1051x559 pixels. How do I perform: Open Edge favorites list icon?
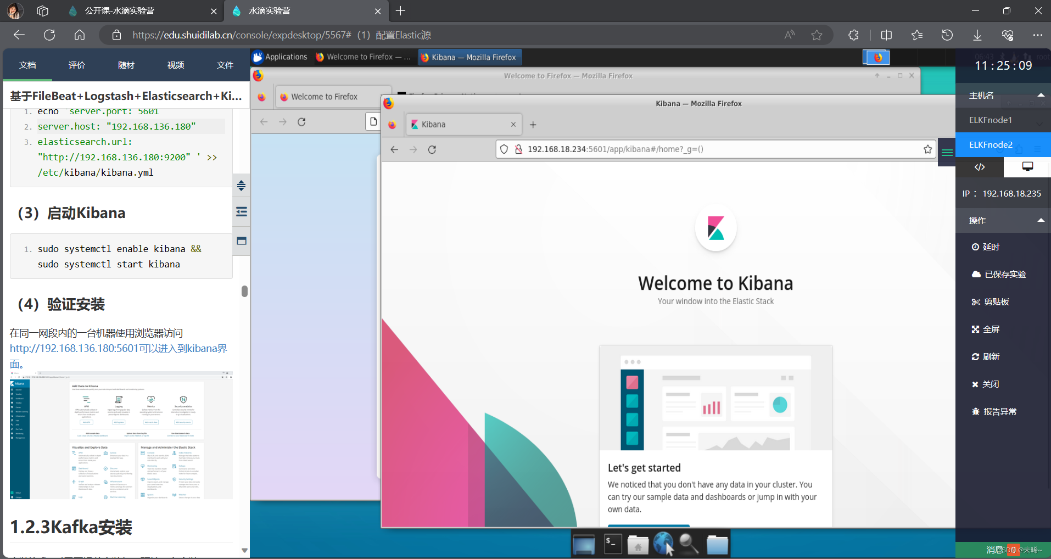point(917,35)
